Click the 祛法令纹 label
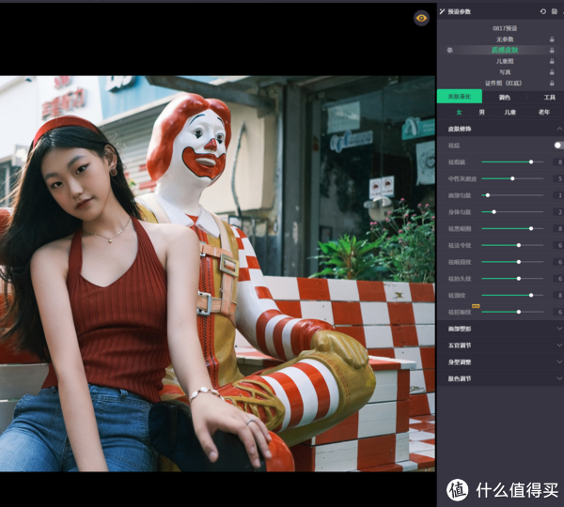The width and height of the screenshot is (564, 507). [460, 245]
